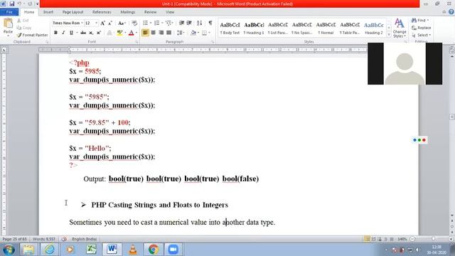Open the borders dropdown
This screenshot has height=256, width=455.
click(x=210, y=33)
